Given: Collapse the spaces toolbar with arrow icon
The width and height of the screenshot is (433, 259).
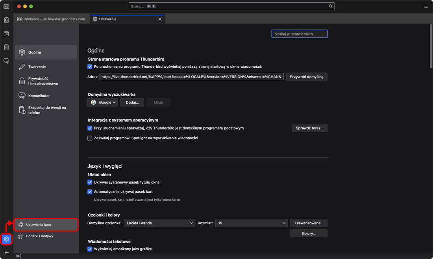Looking at the screenshot, I should tap(6, 252).
